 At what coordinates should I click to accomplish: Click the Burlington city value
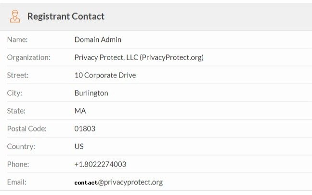[91, 93]
